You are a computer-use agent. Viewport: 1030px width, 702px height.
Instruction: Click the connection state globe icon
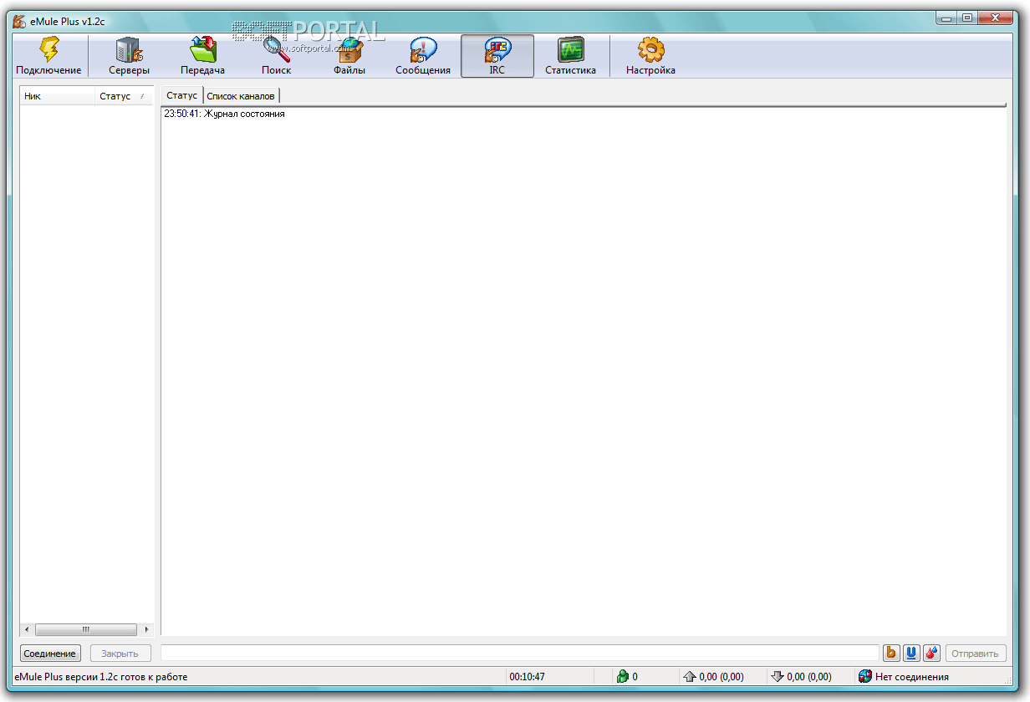tap(865, 677)
